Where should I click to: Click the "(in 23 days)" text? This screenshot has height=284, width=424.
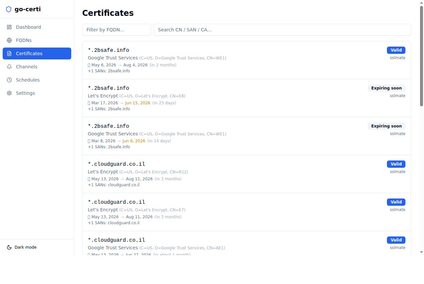[164, 103]
